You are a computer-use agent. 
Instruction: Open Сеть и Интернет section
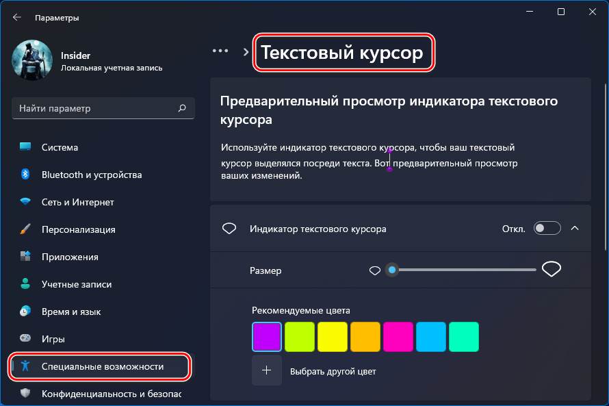[x=77, y=202]
